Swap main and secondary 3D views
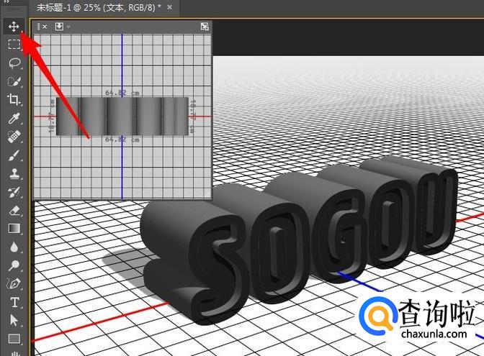 205,27
